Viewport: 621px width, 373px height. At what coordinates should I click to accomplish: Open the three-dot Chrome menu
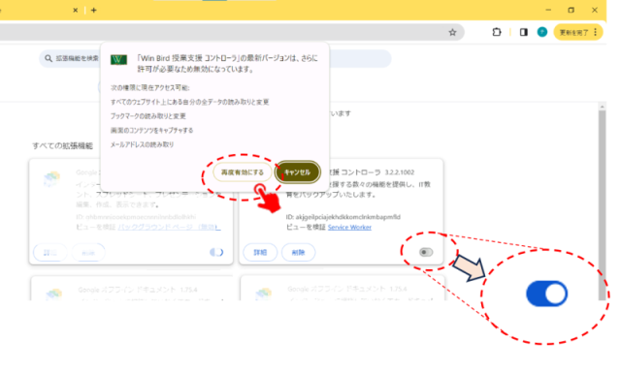[595, 32]
